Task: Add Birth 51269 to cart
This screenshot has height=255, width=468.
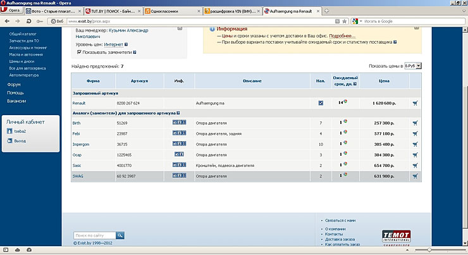Action: (415, 123)
